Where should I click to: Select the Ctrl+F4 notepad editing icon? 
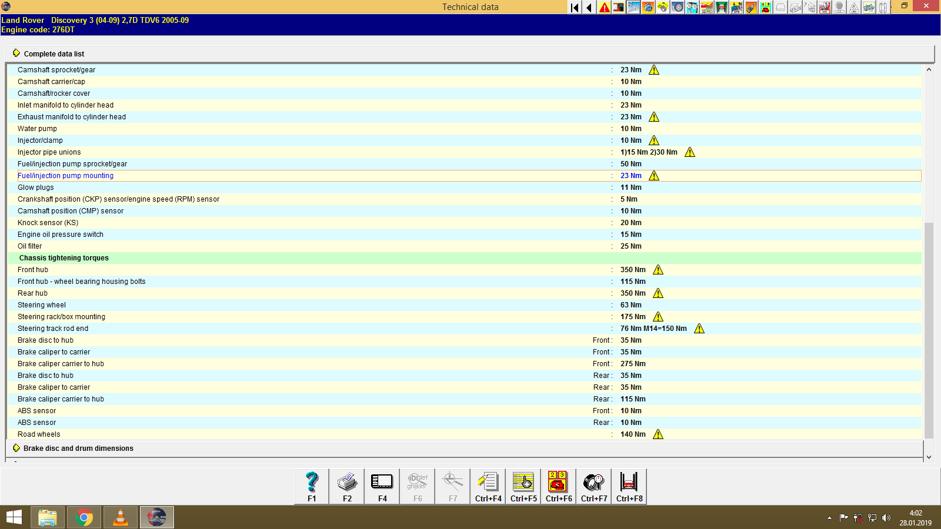(488, 486)
